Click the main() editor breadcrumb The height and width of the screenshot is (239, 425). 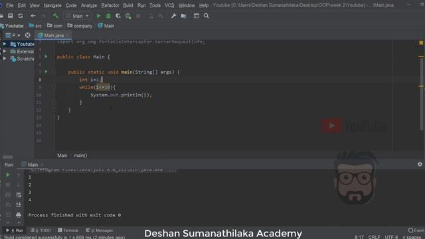click(81, 155)
